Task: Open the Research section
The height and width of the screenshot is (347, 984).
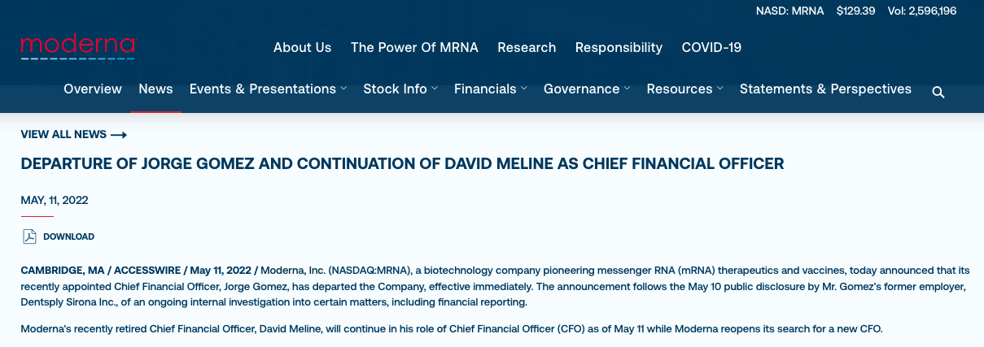Action: click(527, 47)
